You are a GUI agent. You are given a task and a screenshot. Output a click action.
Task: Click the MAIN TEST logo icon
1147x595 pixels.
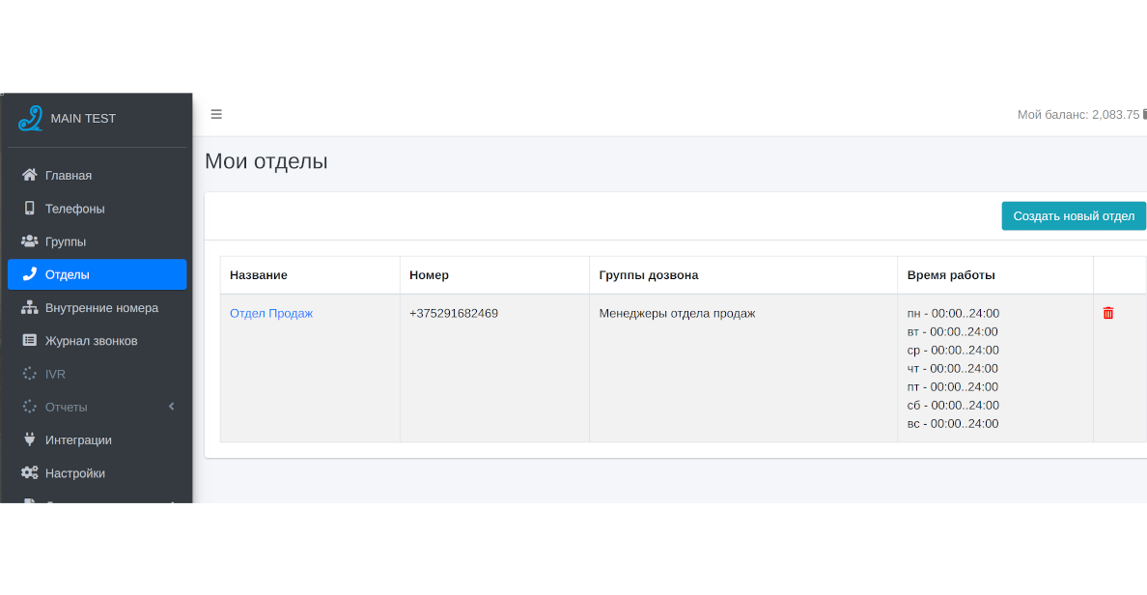(30, 118)
